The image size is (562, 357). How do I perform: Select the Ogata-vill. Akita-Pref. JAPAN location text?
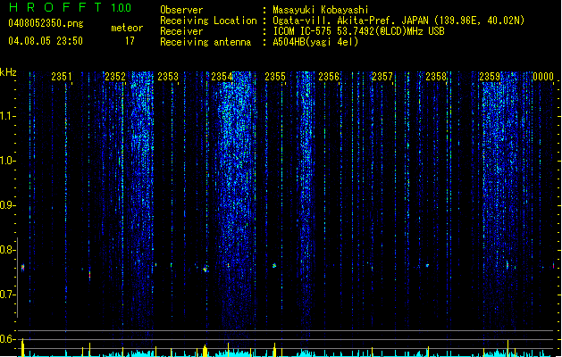click(x=398, y=21)
